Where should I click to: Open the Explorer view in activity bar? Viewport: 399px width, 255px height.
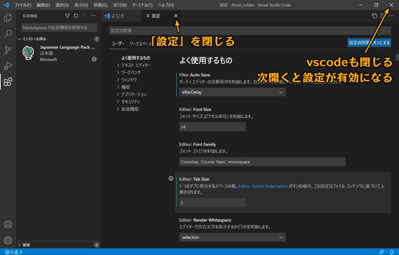[8, 18]
